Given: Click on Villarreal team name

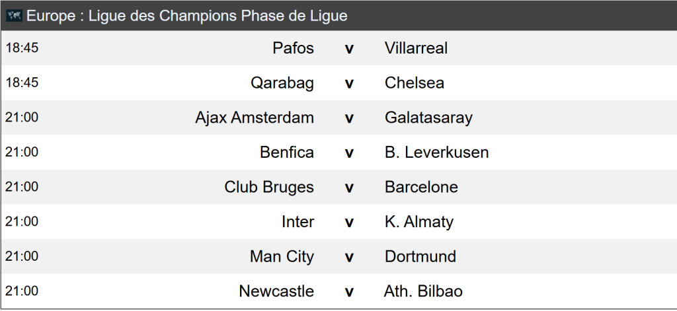Looking at the screenshot, I should tap(416, 48).
